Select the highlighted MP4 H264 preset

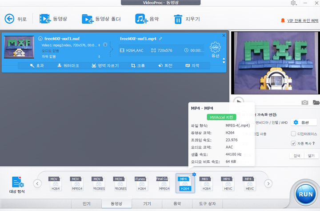click(185, 183)
